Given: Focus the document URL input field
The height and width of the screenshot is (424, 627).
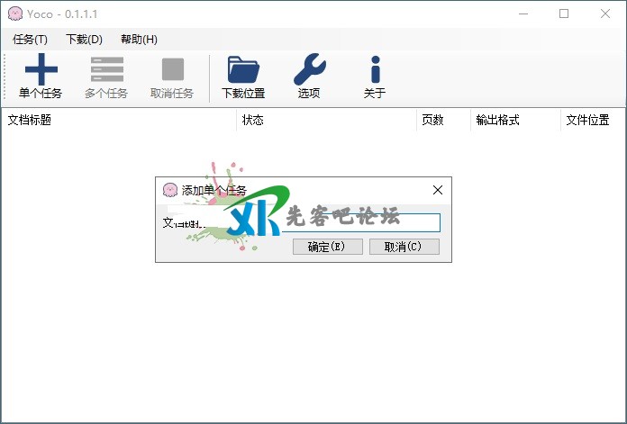Looking at the screenshot, I should 360,222.
